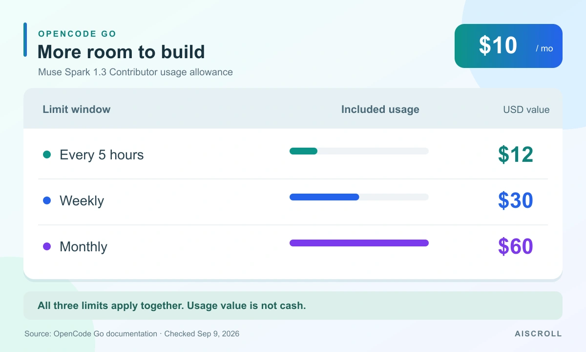Image resolution: width=586 pixels, height=352 pixels.
Task: Click the $12 value
Action: point(516,154)
